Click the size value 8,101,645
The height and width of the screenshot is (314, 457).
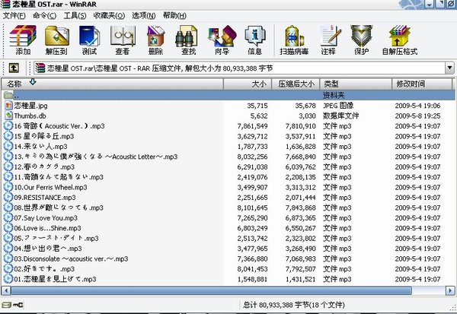tap(252, 208)
